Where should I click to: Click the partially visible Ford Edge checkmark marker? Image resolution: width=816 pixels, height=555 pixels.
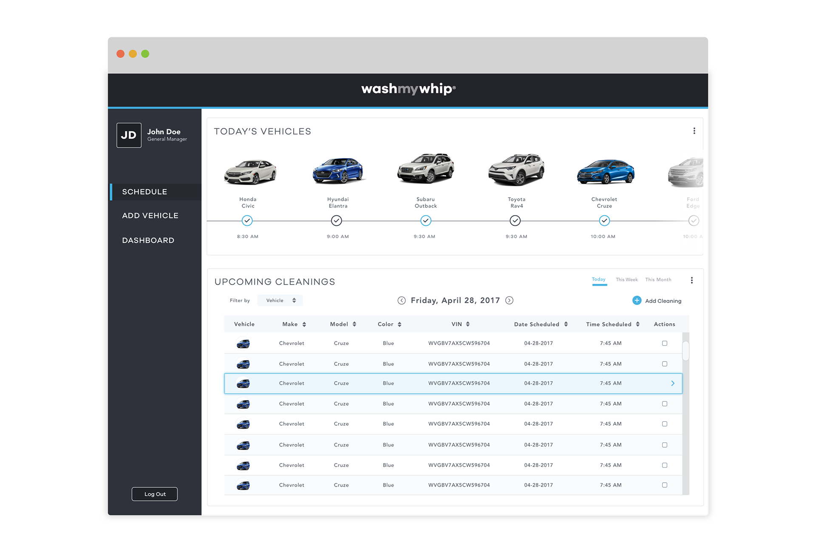tap(694, 221)
